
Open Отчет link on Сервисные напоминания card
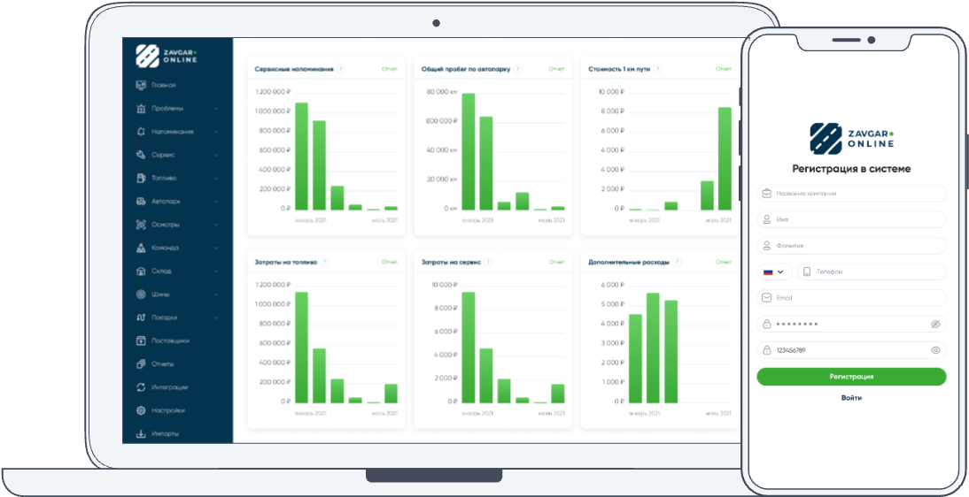(x=390, y=69)
